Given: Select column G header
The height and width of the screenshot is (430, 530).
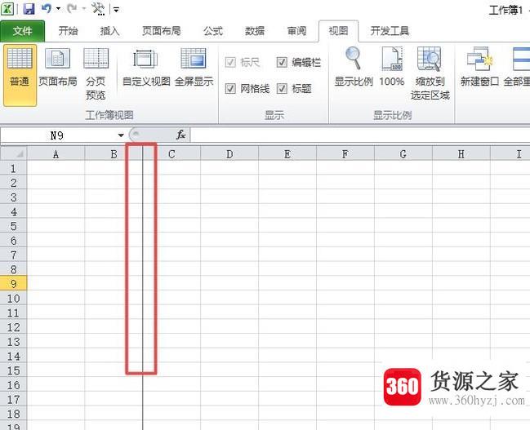Looking at the screenshot, I should [x=403, y=154].
